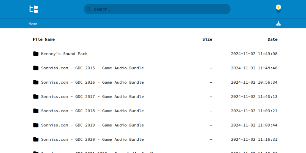Image resolution: width=306 pixels, height=153 pixels.
Task: Click date 2024-11-02 11:46:13
Action: [x=254, y=97]
